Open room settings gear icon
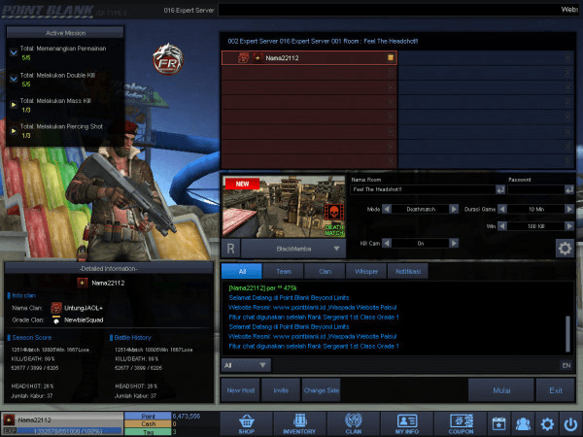583x437 pixels. tap(563, 248)
